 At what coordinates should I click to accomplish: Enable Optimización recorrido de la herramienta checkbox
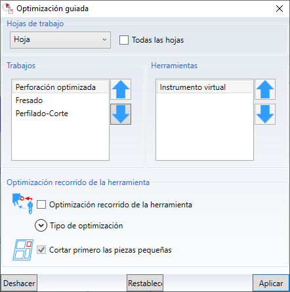coord(41,205)
